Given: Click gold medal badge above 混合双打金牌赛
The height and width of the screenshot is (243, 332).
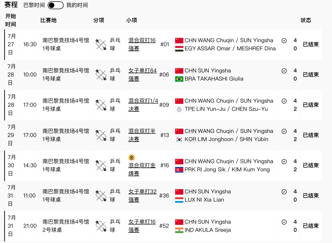Looking at the screenshot, I should click(x=132, y=157).
